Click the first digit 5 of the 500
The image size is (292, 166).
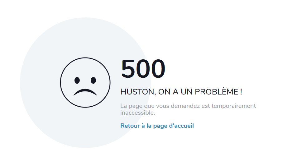(x=128, y=69)
